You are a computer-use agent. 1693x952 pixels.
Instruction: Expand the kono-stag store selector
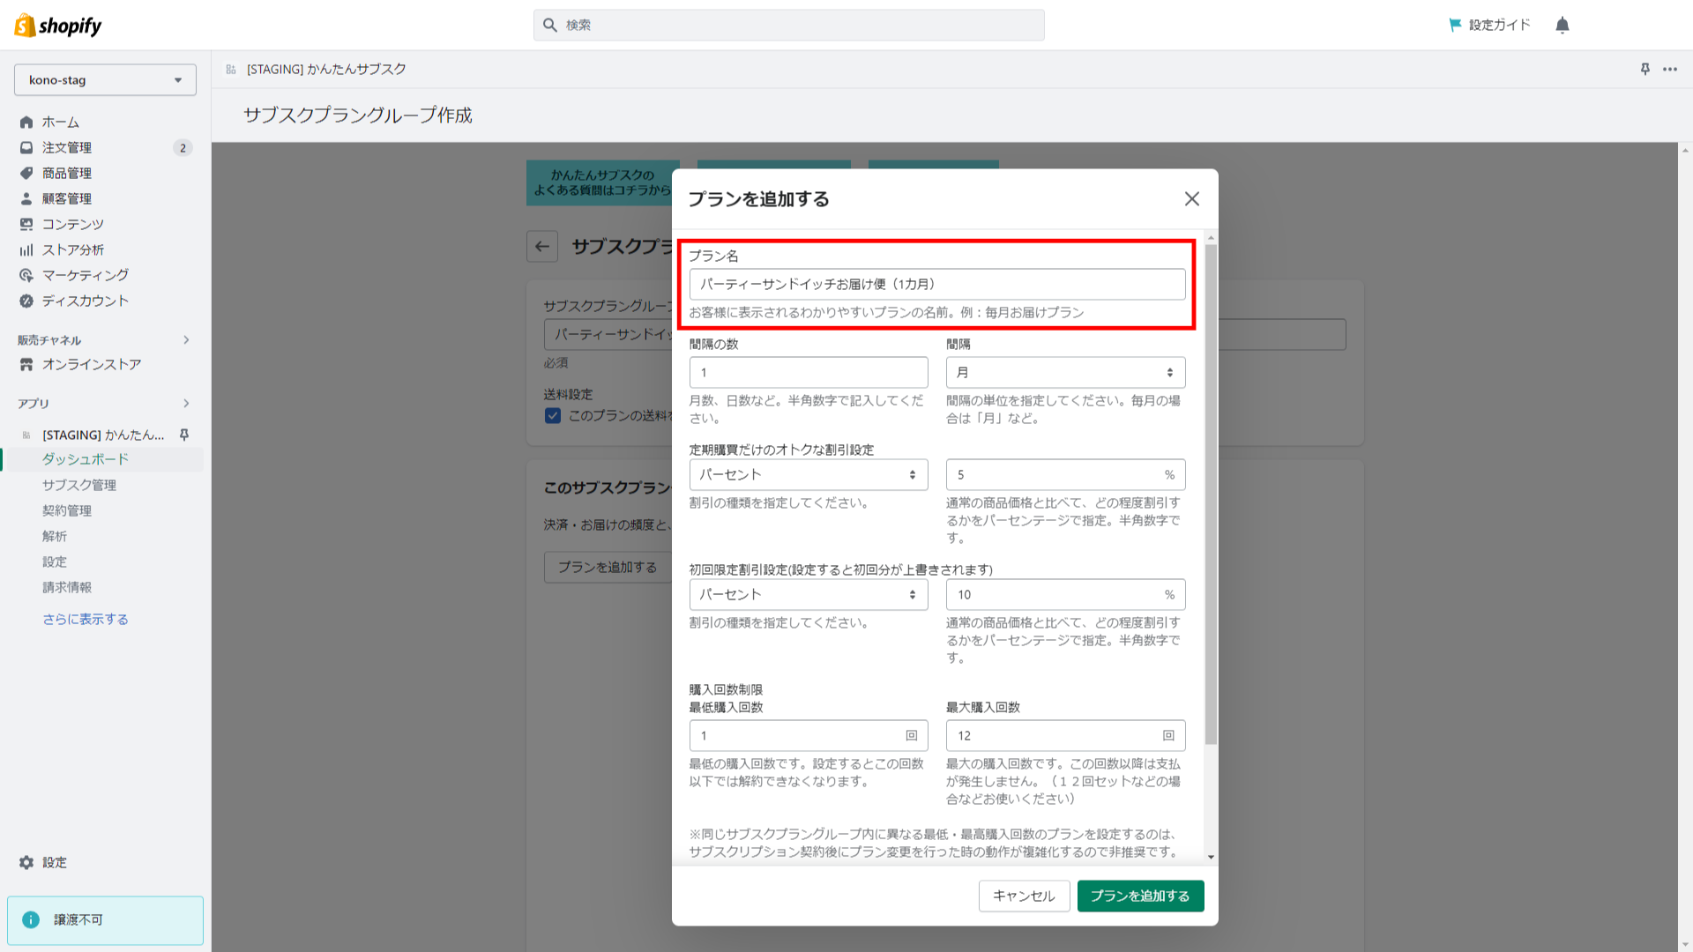(x=105, y=80)
